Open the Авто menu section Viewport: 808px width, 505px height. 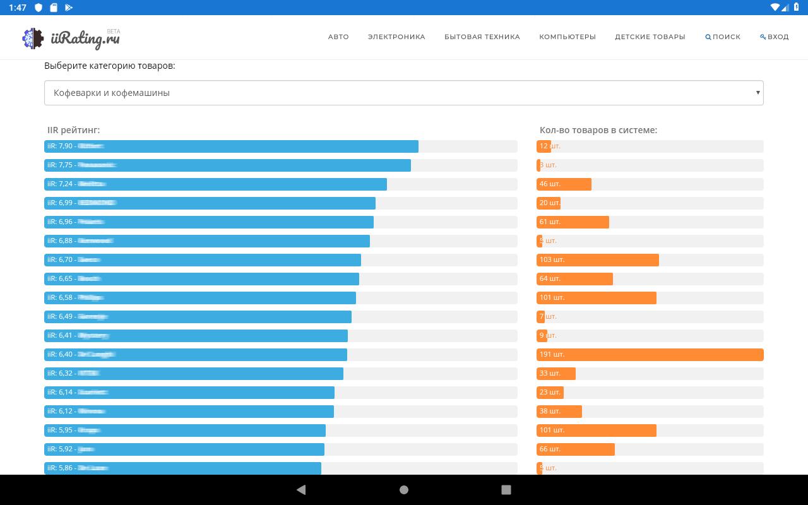point(338,37)
